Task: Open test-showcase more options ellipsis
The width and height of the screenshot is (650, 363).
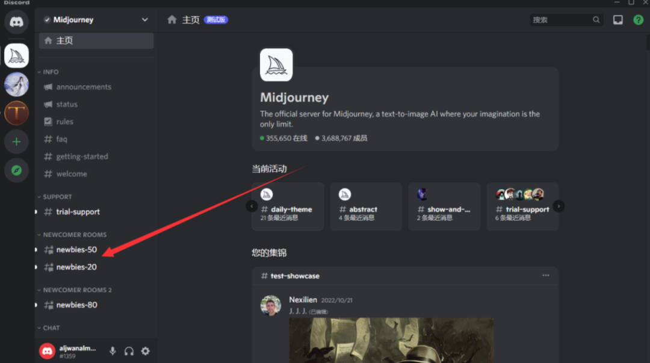Action: point(545,276)
